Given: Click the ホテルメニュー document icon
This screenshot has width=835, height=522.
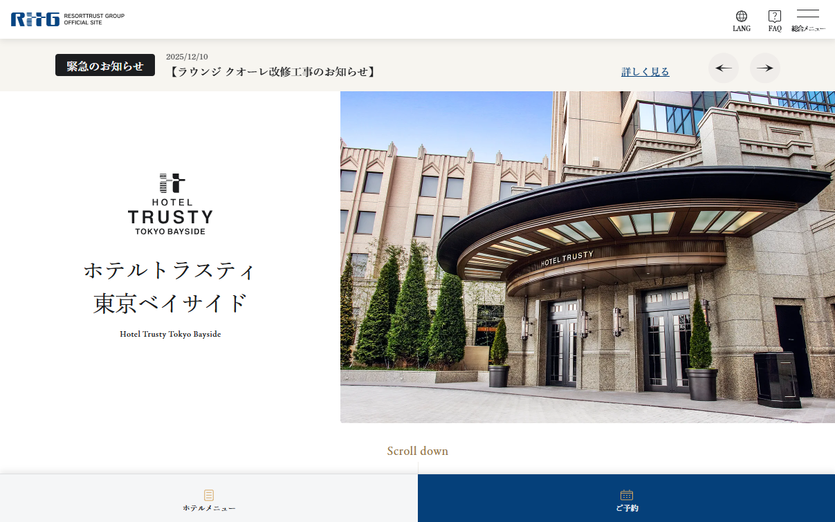Looking at the screenshot, I should 209,494.
